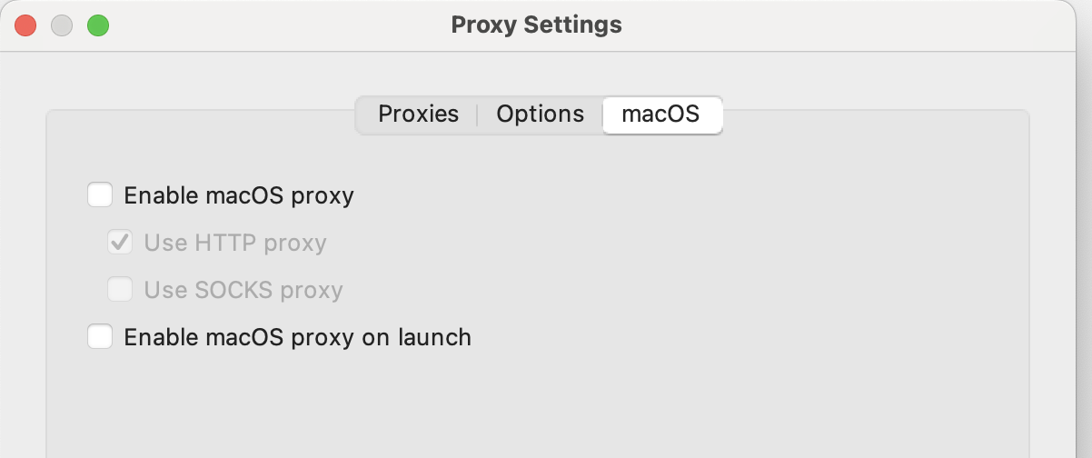This screenshot has height=458, width=1092.
Task: Click the "Enable macOS proxy on launch" label text
Action: [x=297, y=337]
